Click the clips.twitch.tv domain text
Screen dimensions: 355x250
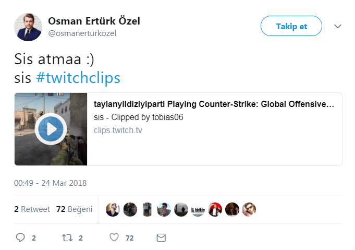click(118, 130)
